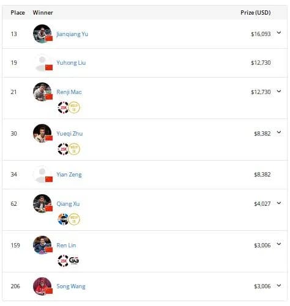Expand Renji Mac's $12,730 row chevron

point(279,91)
